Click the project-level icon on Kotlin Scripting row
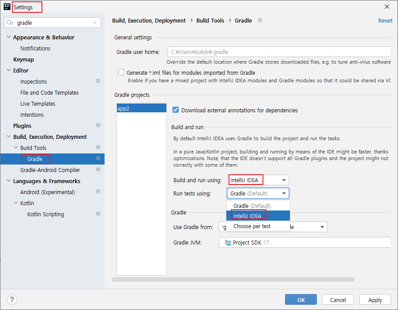Viewport: 398px width, 310px height. [x=98, y=214]
